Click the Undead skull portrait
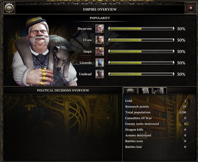The height and width of the screenshot is (162, 198). 100,74
